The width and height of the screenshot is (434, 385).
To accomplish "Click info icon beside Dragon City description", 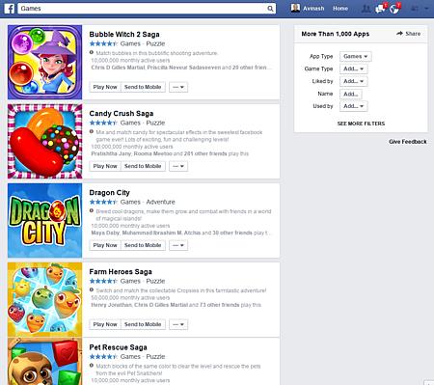I will coord(92,210).
